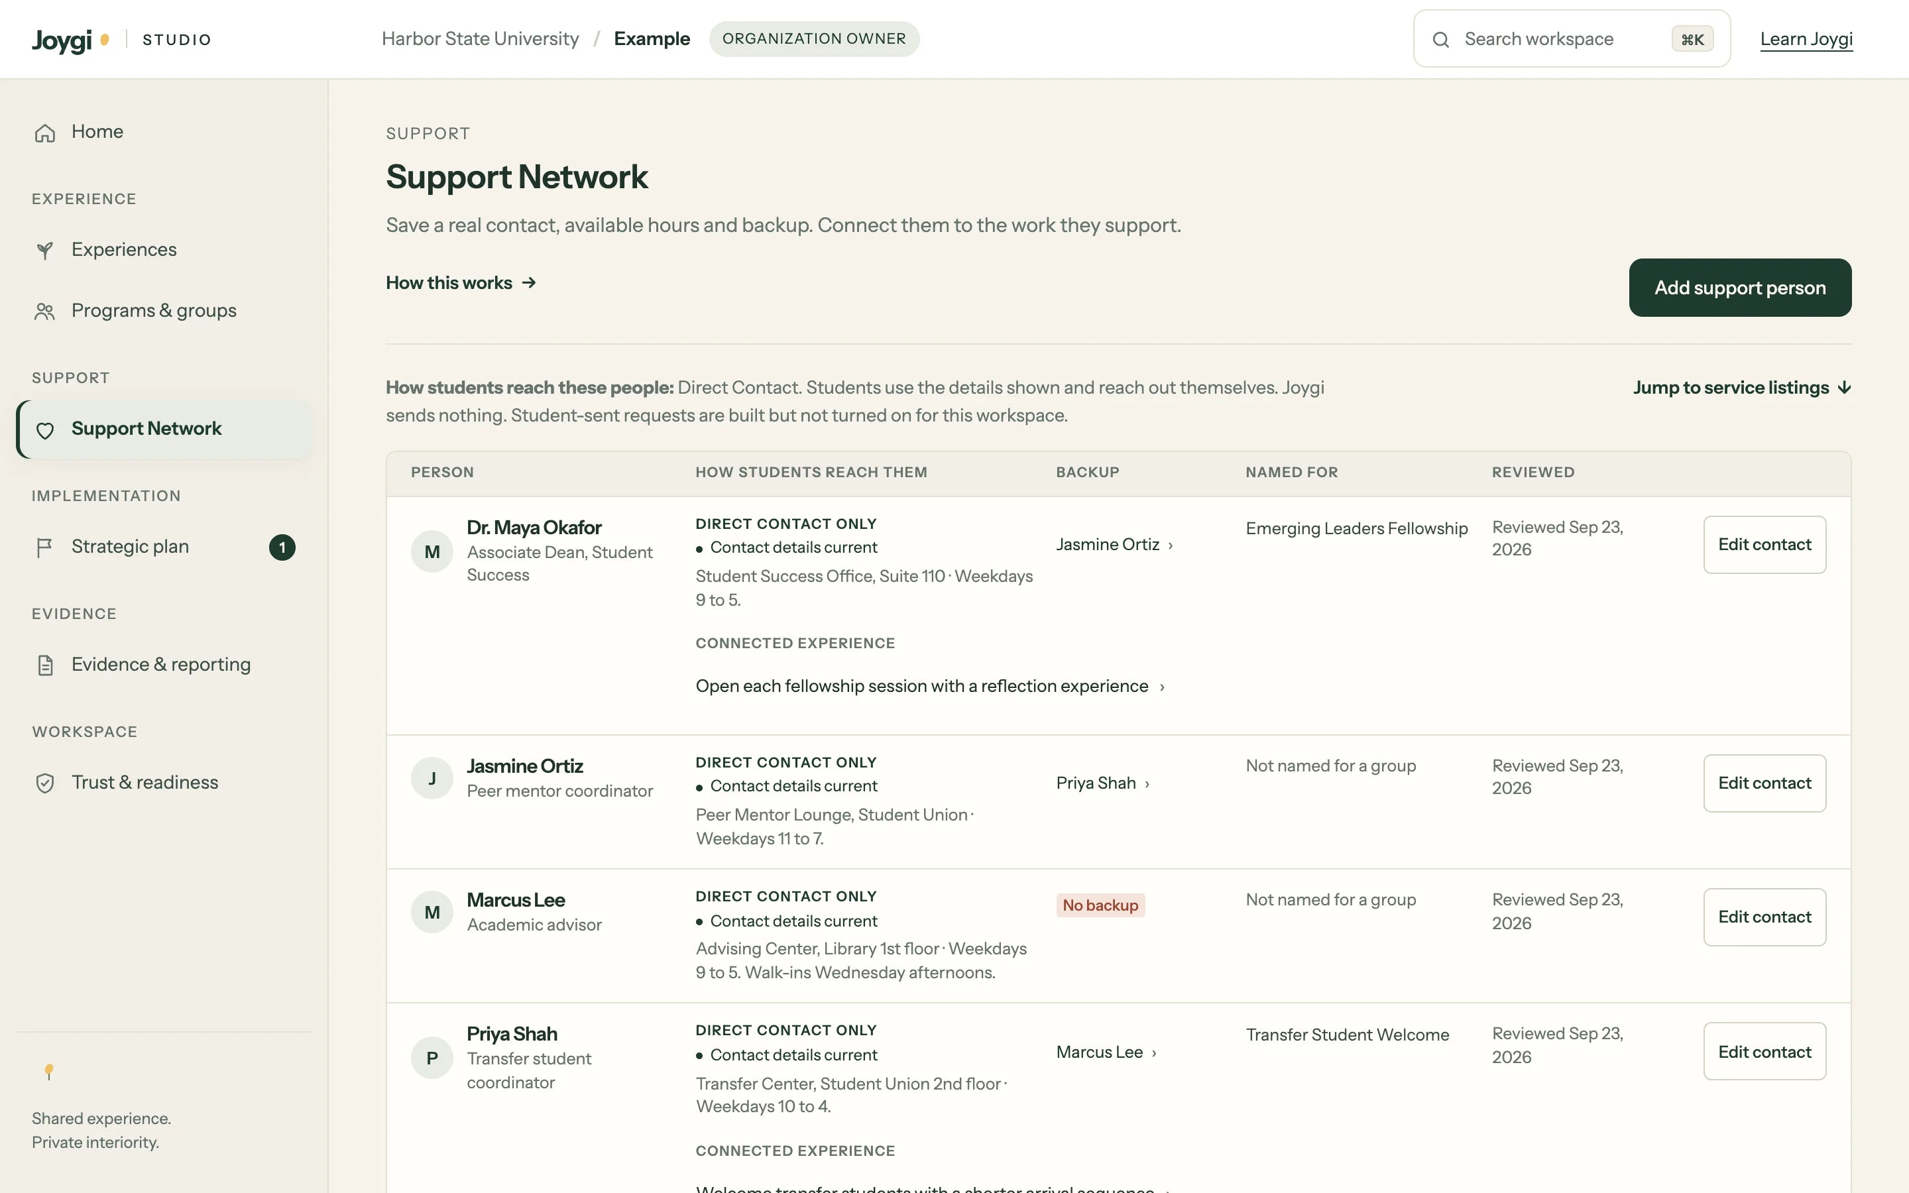This screenshot has height=1193, width=1909.
Task: Click the Joygi logo
Action: [x=70, y=40]
